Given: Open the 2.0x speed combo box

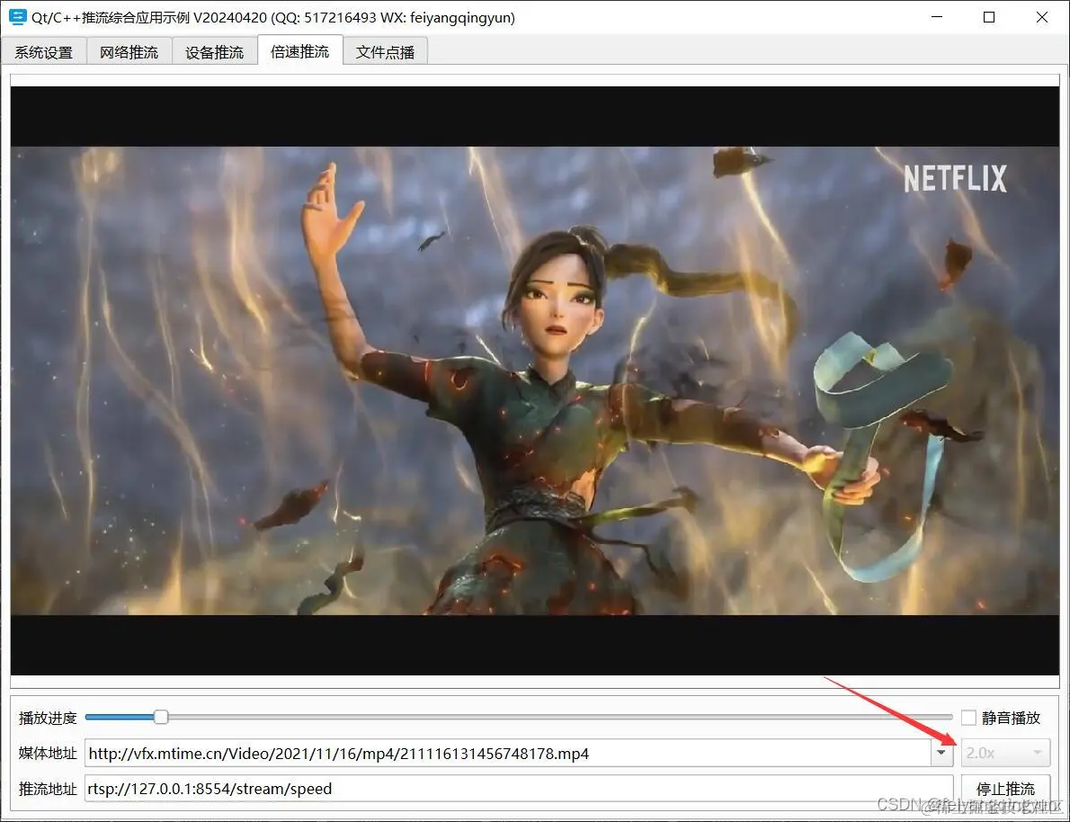Looking at the screenshot, I should tap(1005, 753).
